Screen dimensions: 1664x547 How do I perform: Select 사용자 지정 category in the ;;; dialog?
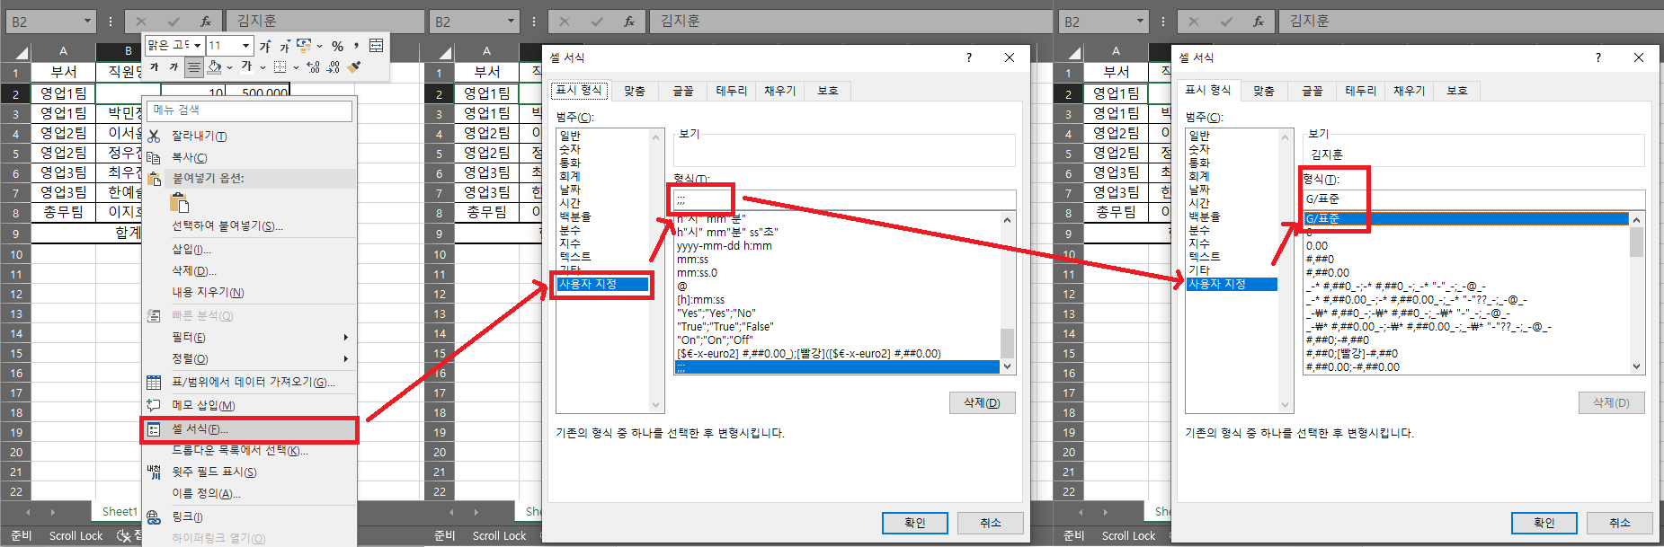602,284
